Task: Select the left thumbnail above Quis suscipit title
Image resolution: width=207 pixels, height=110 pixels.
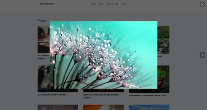Action: [x=43, y=79]
